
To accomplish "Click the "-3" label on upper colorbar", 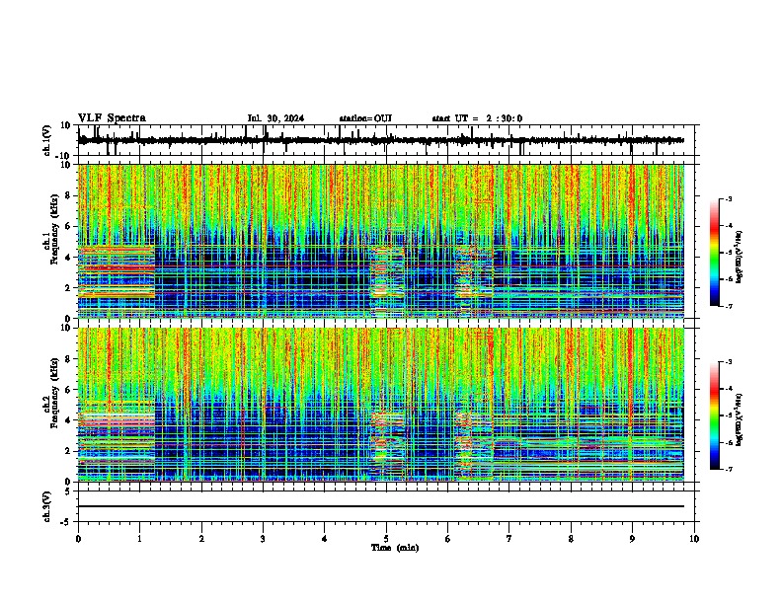I will tap(729, 199).
